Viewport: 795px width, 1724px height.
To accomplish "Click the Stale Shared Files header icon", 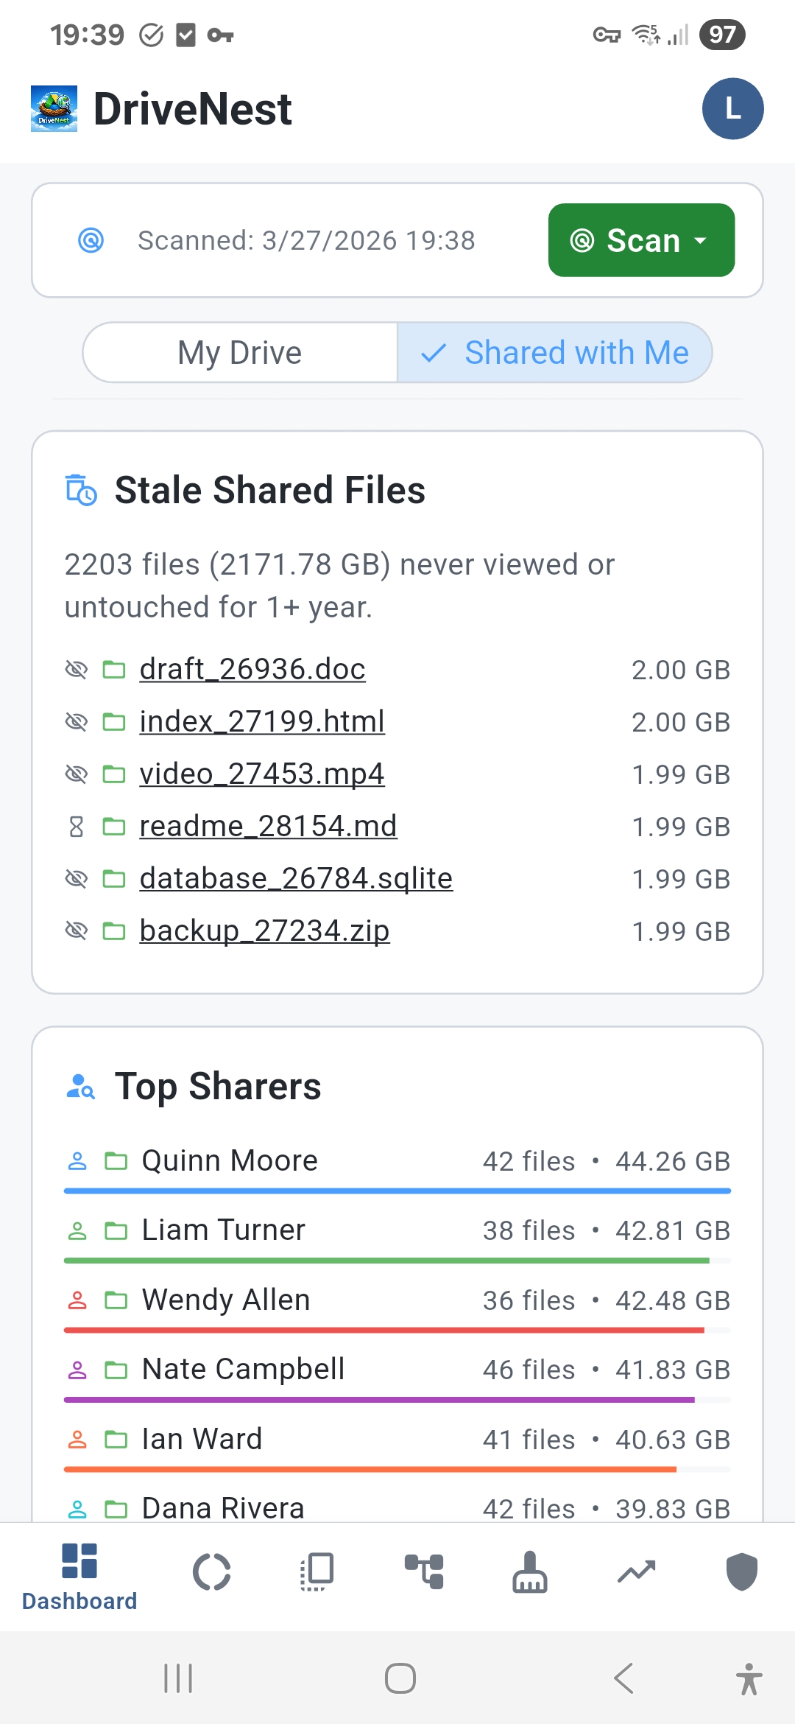I will (81, 491).
